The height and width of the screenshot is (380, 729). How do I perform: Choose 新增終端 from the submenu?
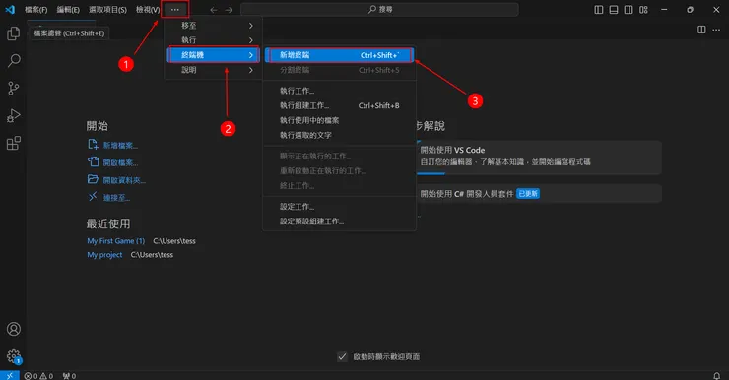[340, 55]
